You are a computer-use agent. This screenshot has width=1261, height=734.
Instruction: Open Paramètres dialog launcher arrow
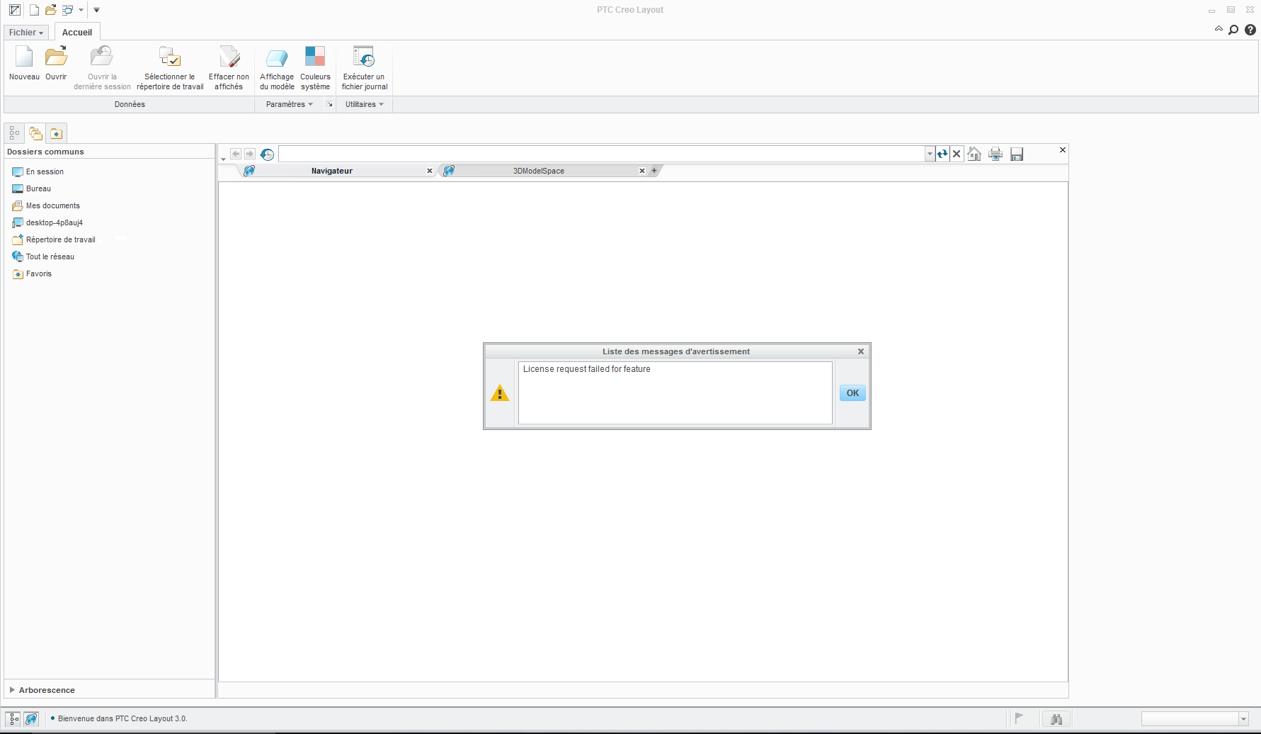click(329, 104)
